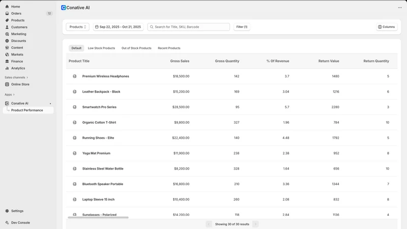Image resolution: width=407 pixels, height=229 pixels.
Task: Sort by % Of Revenue column header
Action: [x=278, y=61]
